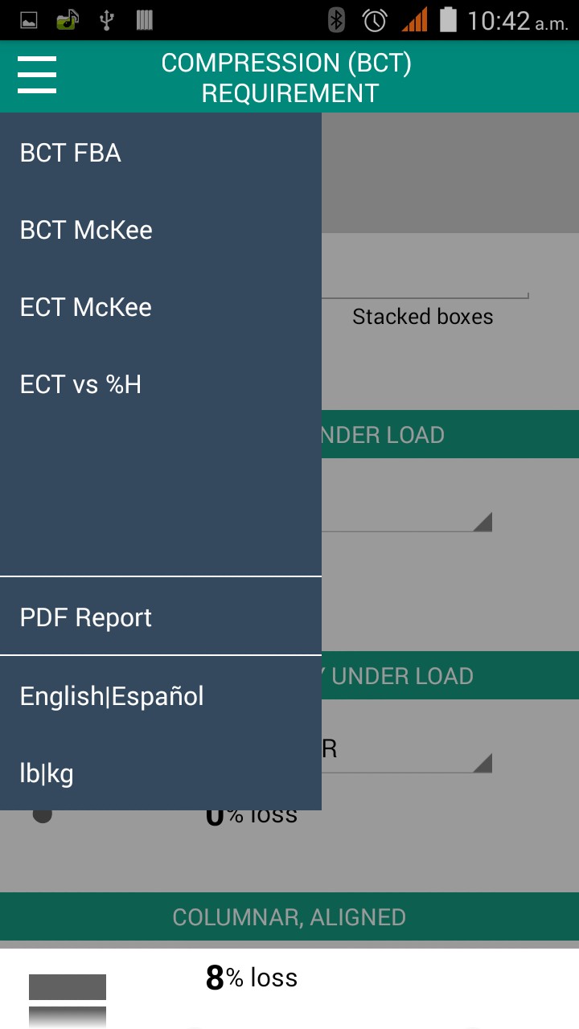Switch language via English|Español
This screenshot has width=579, height=1029.
[x=112, y=695]
